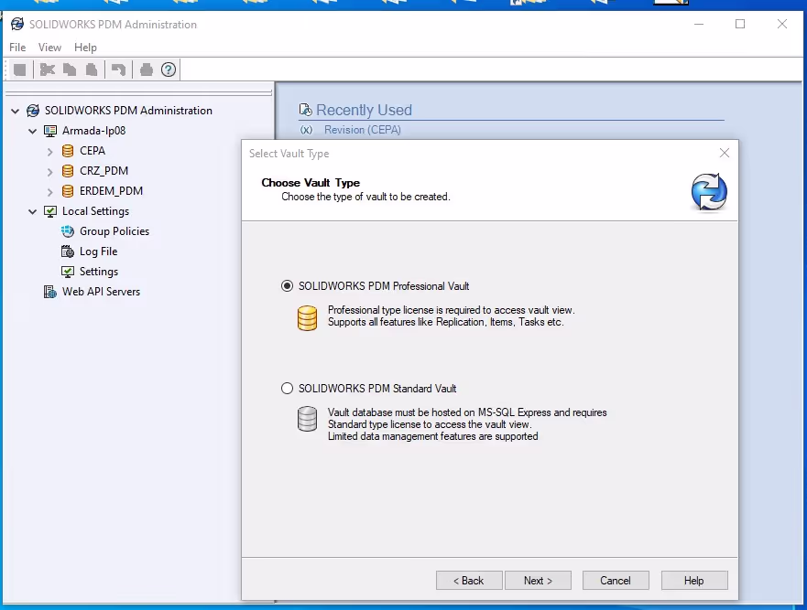
Task: Click the ERDEM_PDM vault database icon
Action: click(68, 190)
